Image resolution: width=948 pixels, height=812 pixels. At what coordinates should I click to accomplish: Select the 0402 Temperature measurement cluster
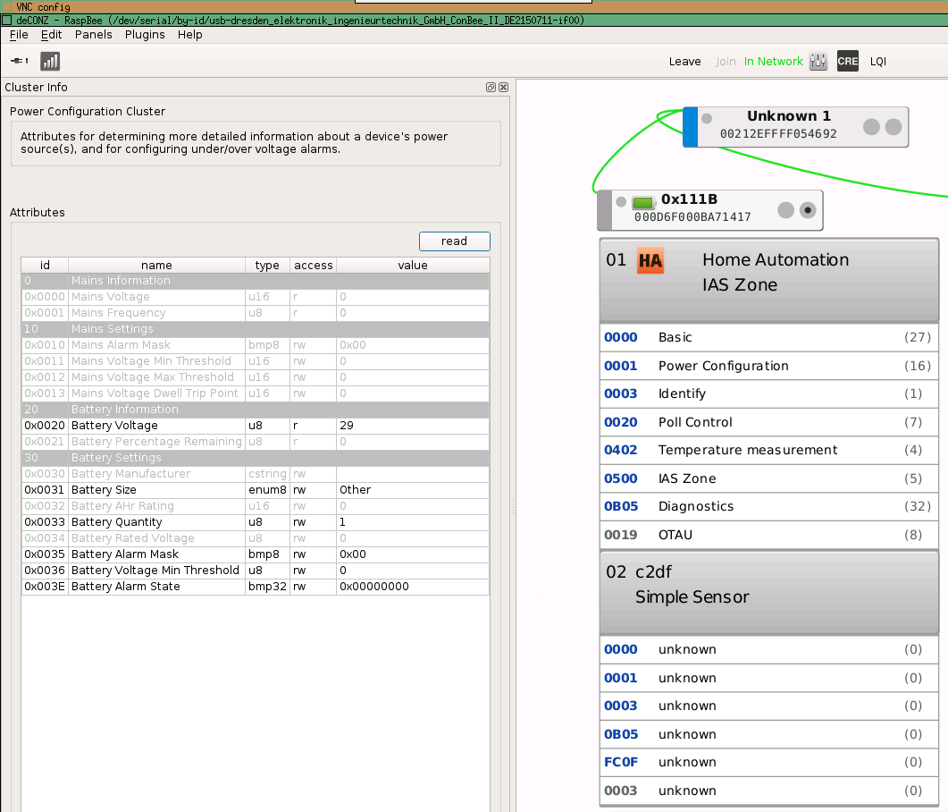click(769, 450)
